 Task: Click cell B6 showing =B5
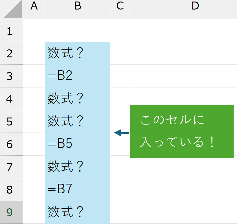[x=77, y=144]
